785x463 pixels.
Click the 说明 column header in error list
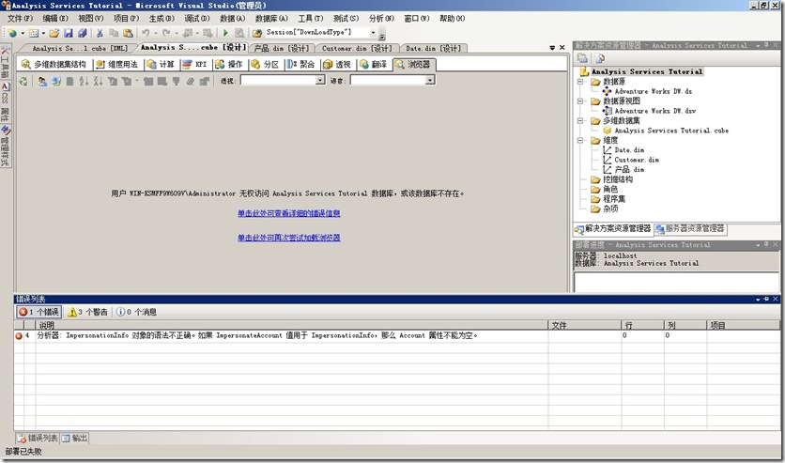coord(292,325)
